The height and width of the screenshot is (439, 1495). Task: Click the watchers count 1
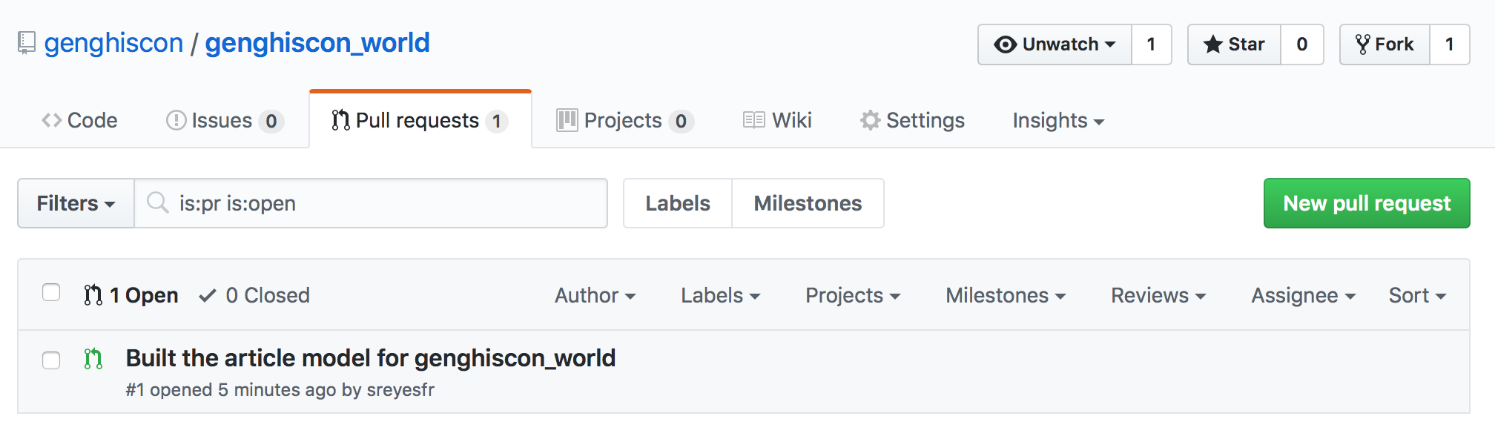click(x=1152, y=44)
